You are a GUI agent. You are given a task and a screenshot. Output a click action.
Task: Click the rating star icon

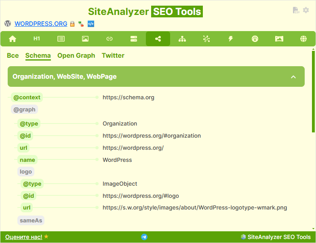(46, 237)
